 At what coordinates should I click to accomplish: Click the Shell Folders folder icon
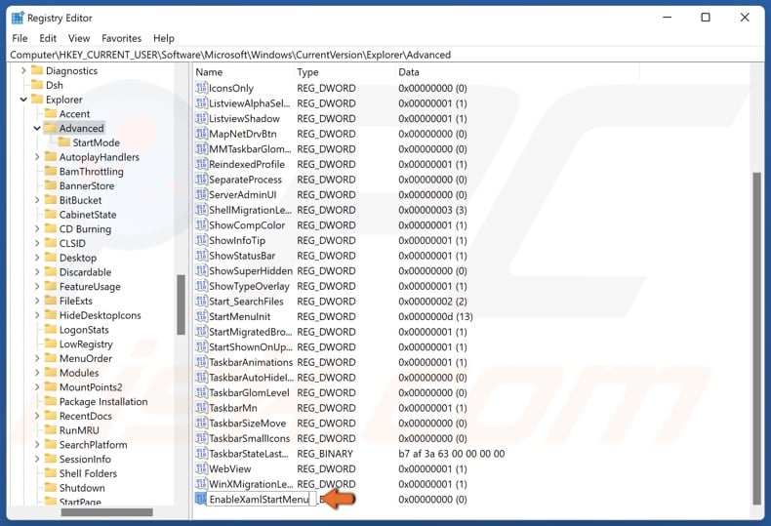pos(51,473)
